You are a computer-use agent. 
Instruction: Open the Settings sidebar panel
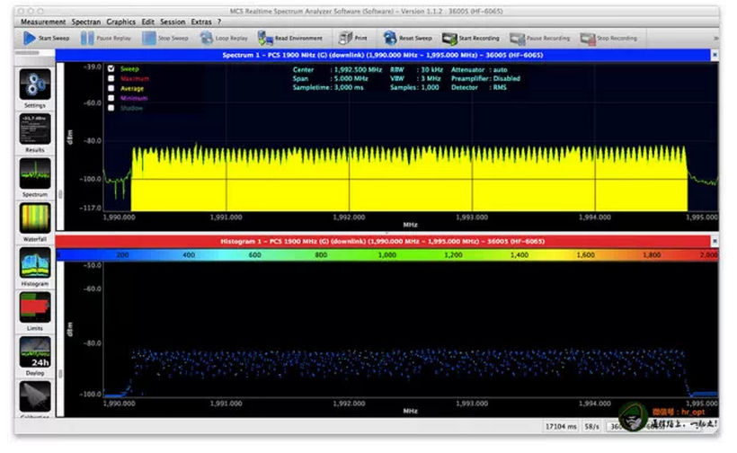35,85
